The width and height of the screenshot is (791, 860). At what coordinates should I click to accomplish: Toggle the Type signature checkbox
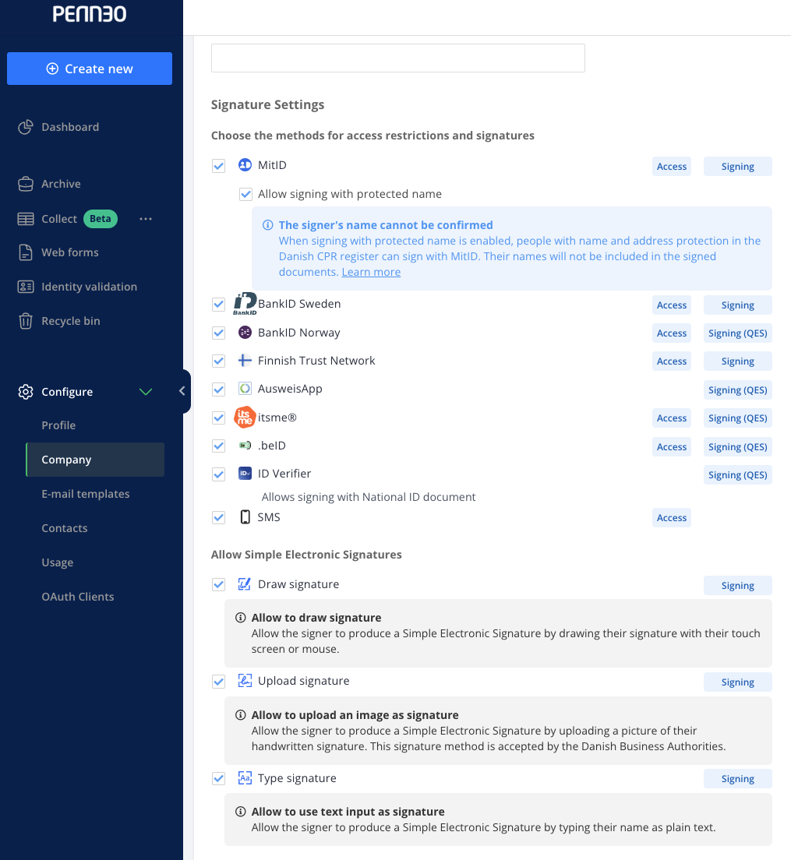click(x=218, y=779)
